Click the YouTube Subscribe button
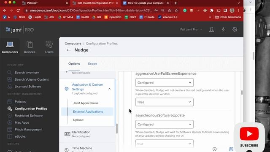Viewport: 270px width, 152px height. pyautogui.click(x=249, y=137)
